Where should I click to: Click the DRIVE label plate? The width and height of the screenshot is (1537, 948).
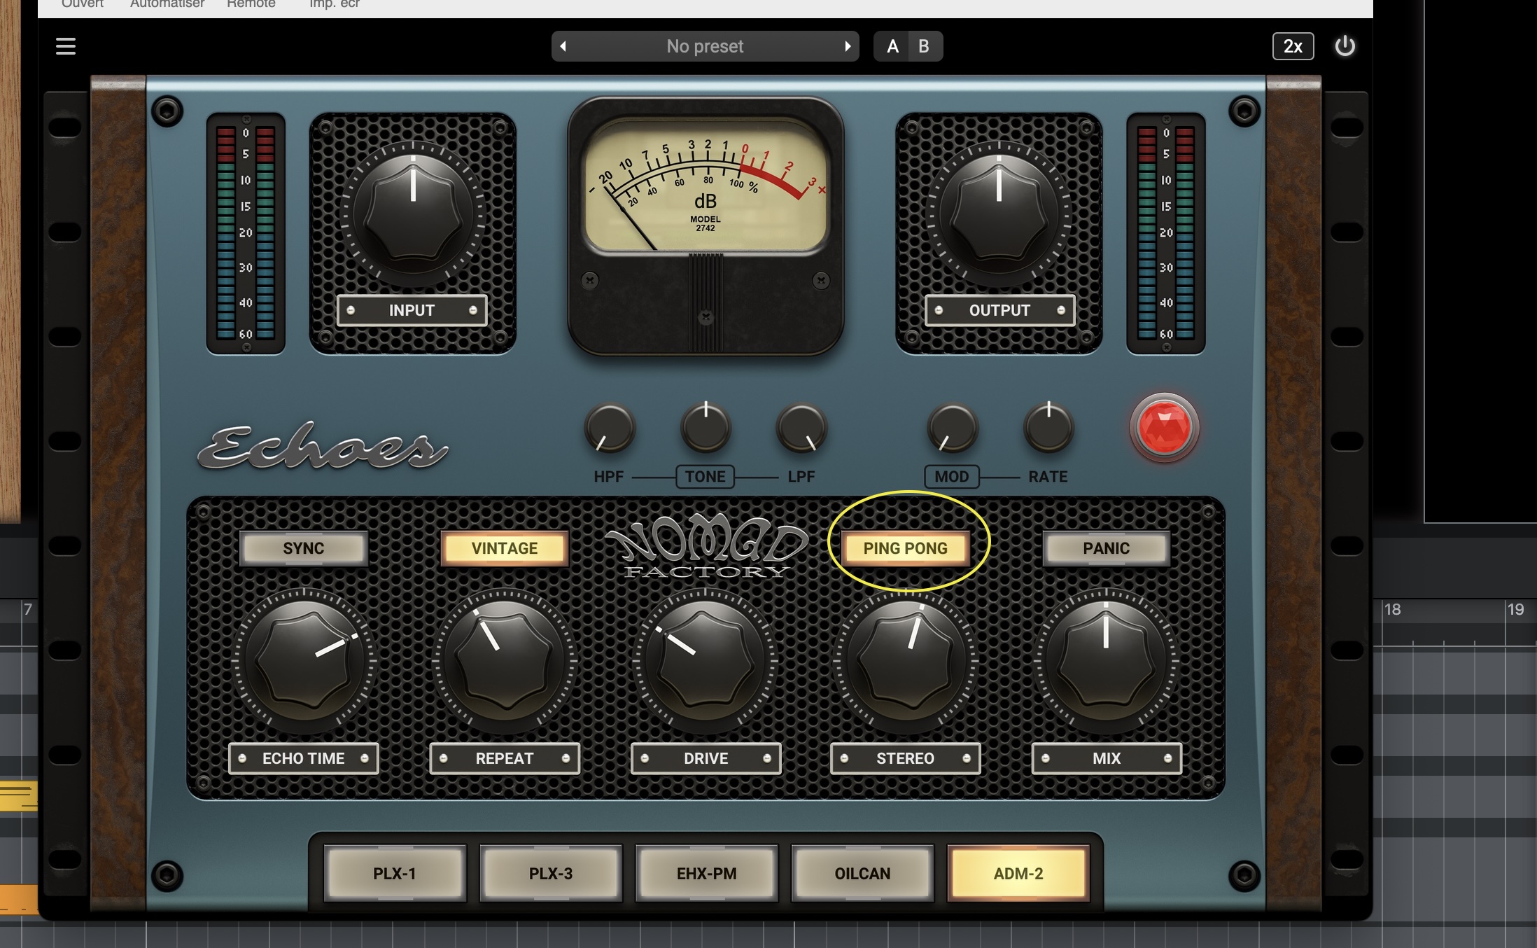pyautogui.click(x=706, y=758)
